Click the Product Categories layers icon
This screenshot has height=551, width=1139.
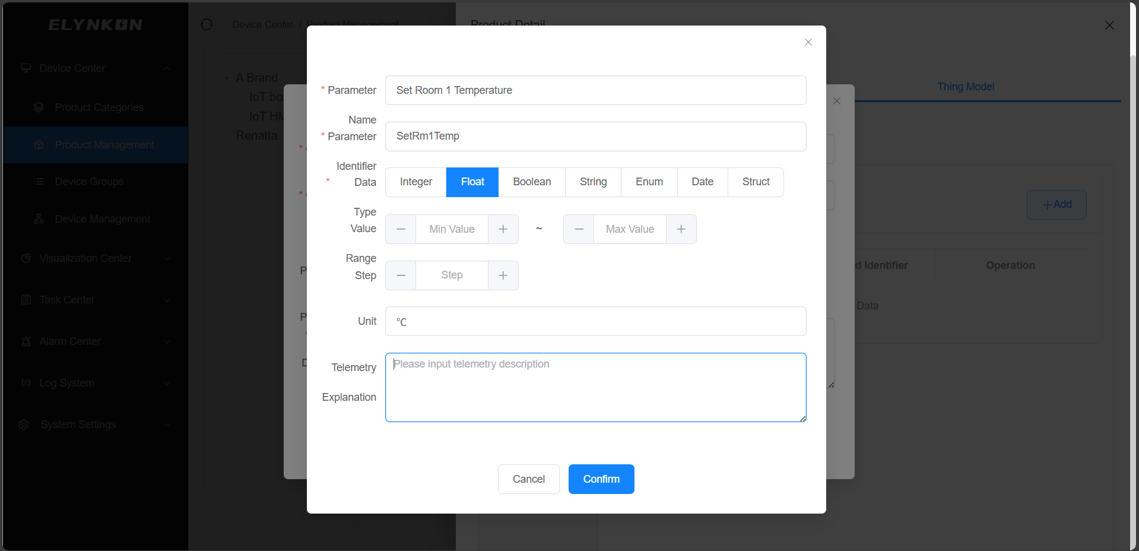(x=39, y=107)
